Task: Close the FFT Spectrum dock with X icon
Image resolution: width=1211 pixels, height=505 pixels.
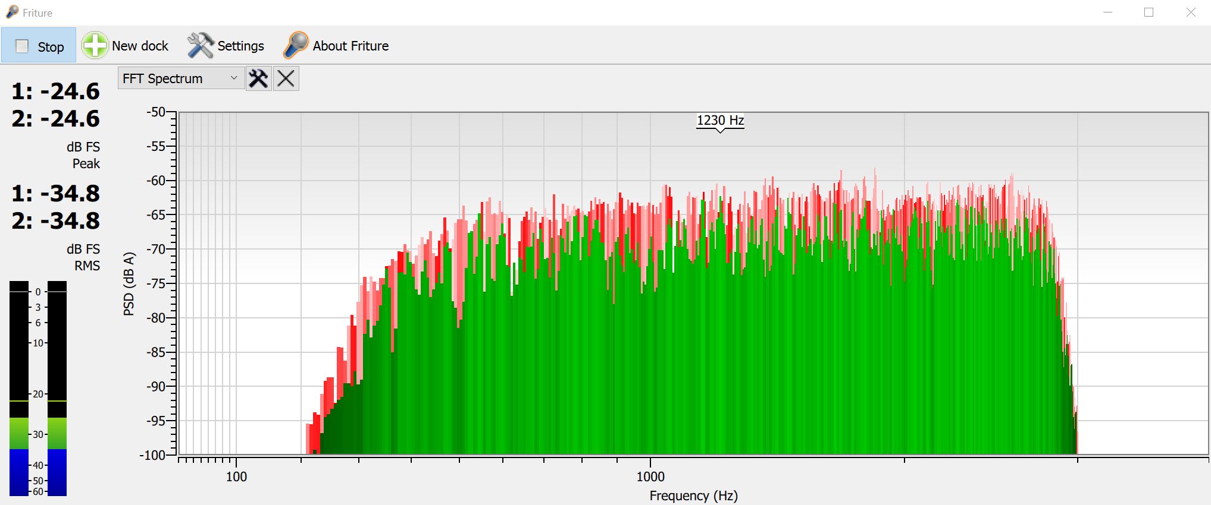Action: tap(286, 78)
